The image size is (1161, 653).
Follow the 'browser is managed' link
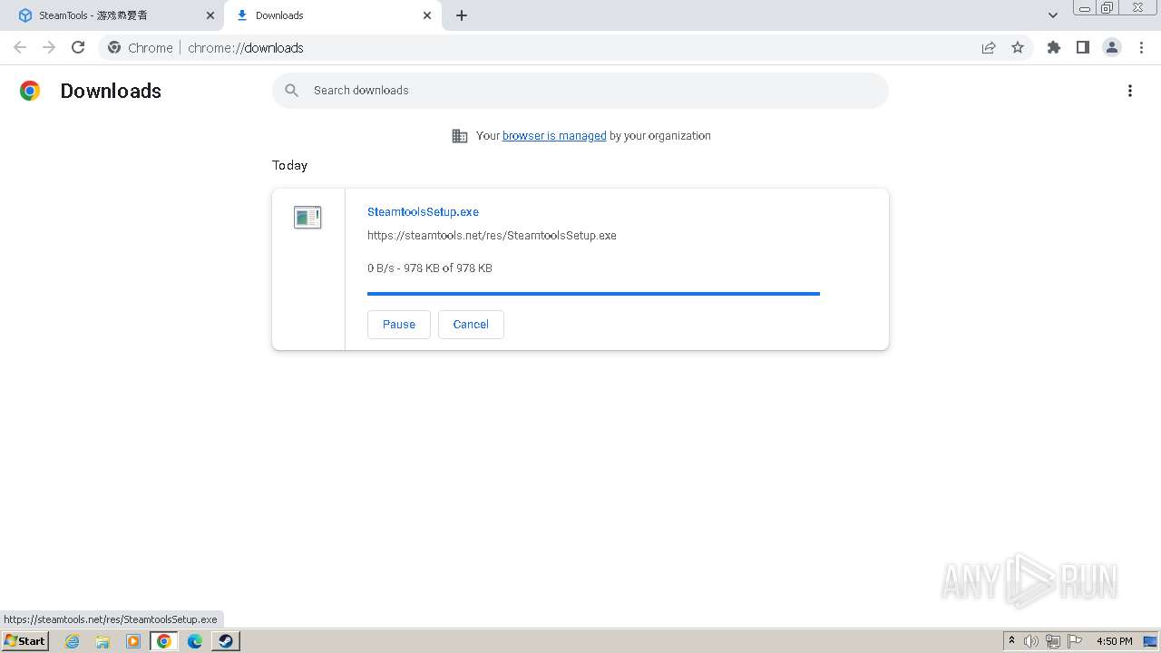tap(554, 136)
